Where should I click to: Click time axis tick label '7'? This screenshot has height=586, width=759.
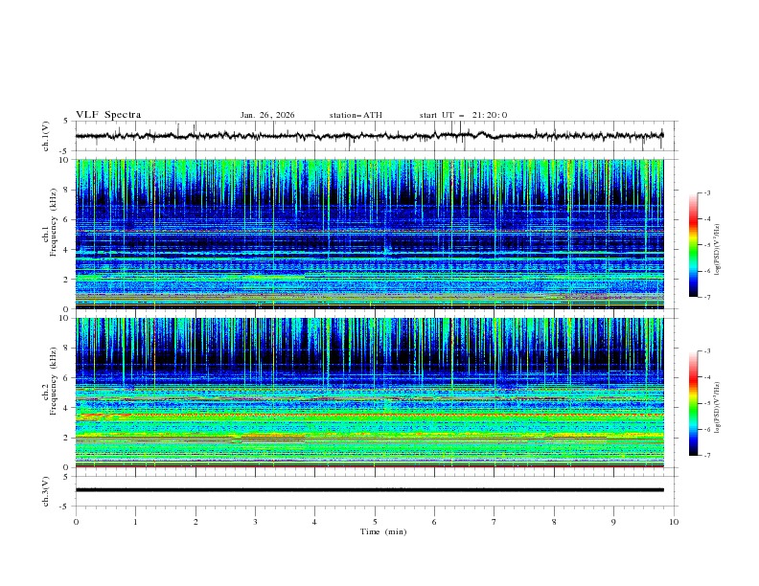pyautogui.click(x=494, y=522)
